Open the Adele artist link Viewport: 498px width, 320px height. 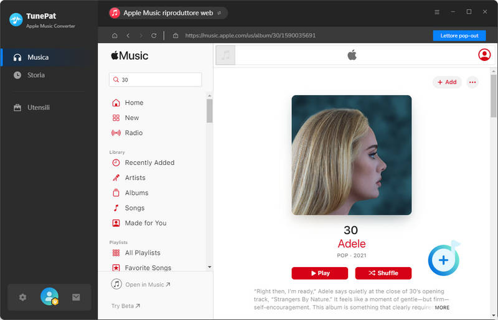(x=352, y=243)
